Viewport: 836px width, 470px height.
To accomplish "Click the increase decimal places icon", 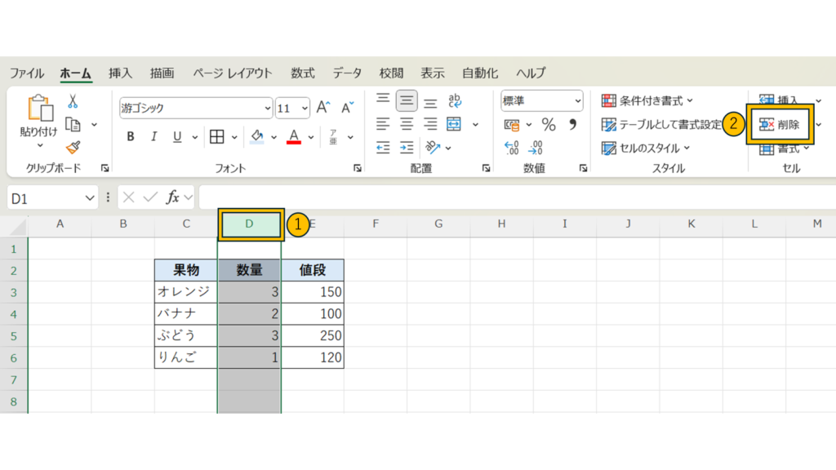I will pyautogui.click(x=513, y=148).
